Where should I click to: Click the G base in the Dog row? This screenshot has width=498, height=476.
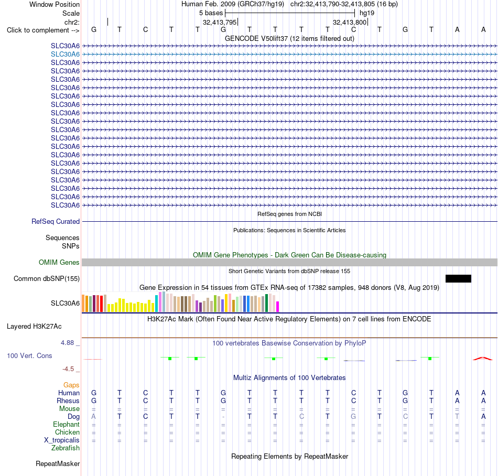[353, 416]
